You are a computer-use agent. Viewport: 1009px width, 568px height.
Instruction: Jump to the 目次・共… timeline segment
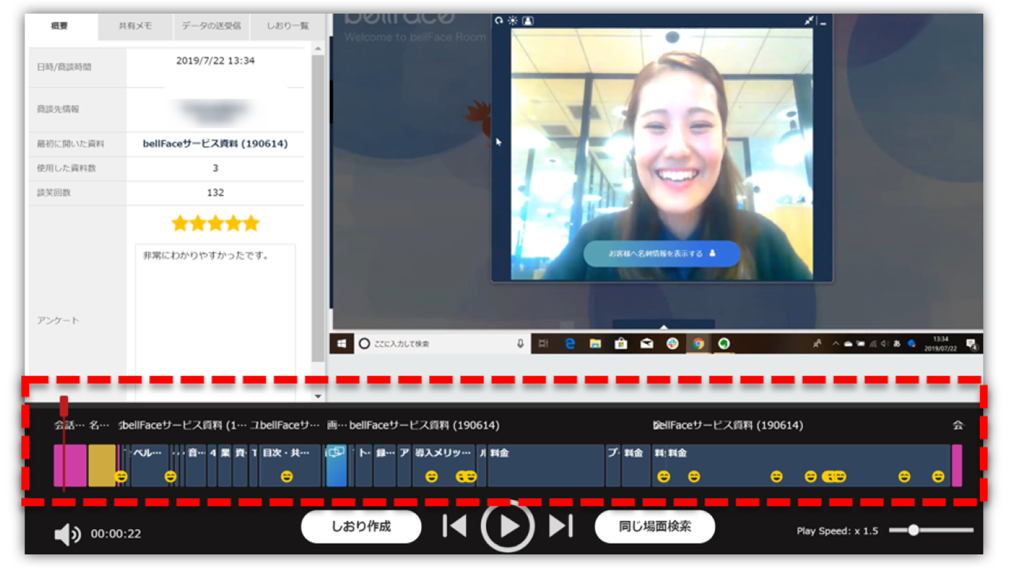point(290,465)
